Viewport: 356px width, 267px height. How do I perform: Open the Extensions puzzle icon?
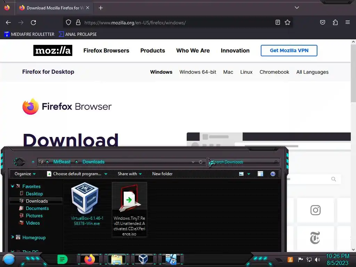pyautogui.click(x=335, y=22)
